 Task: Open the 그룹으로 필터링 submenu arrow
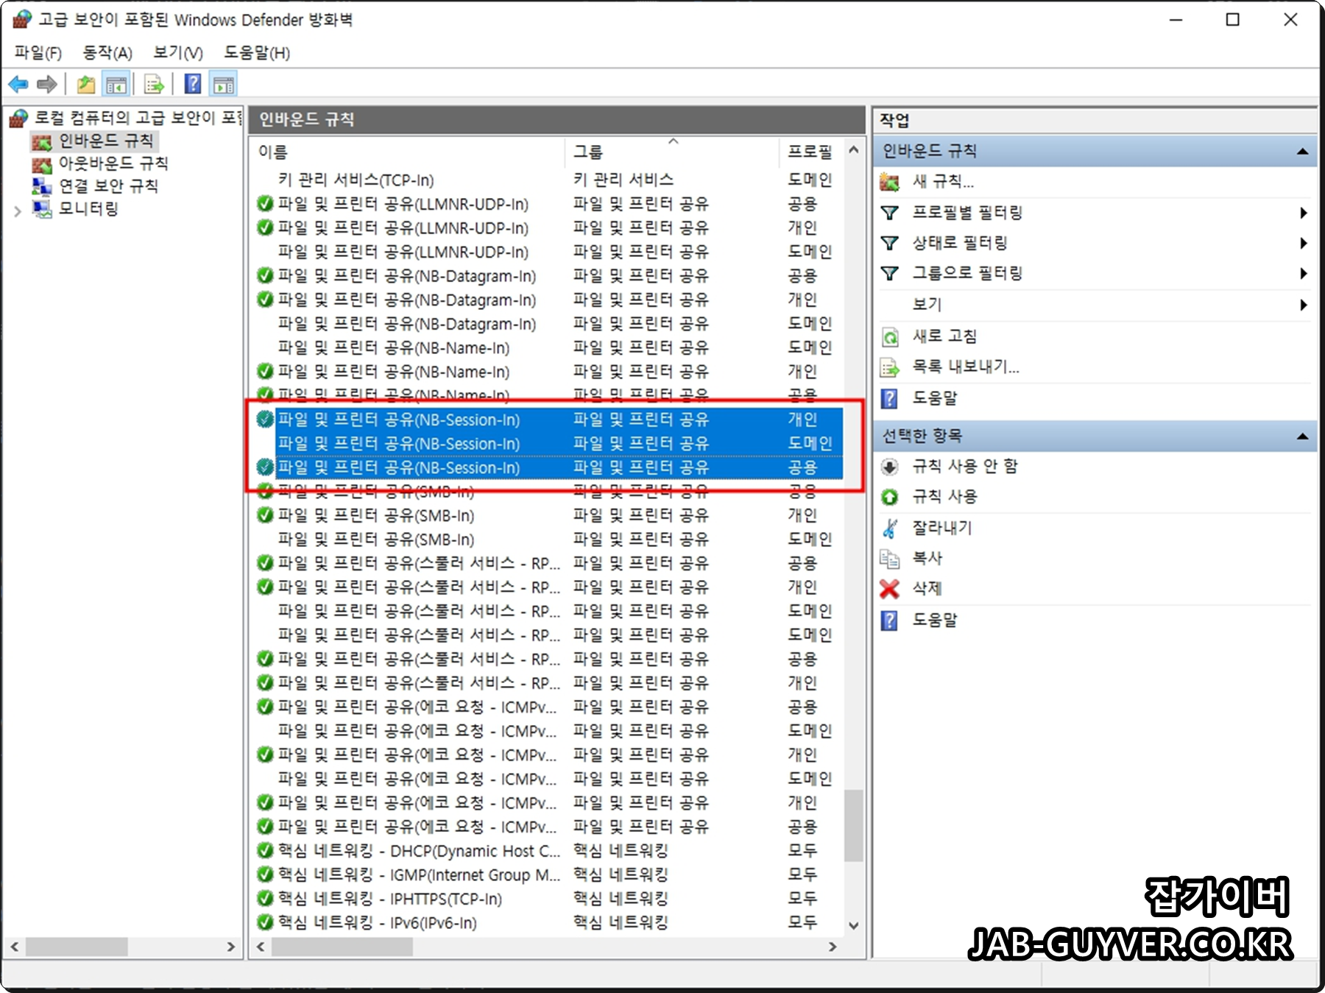tap(1303, 274)
